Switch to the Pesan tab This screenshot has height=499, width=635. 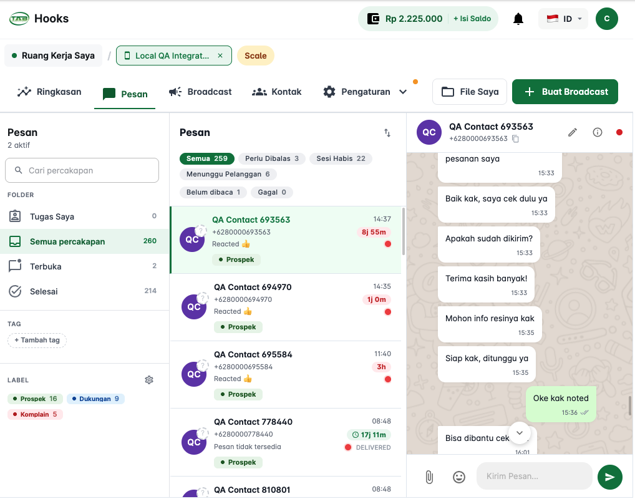[x=125, y=94]
